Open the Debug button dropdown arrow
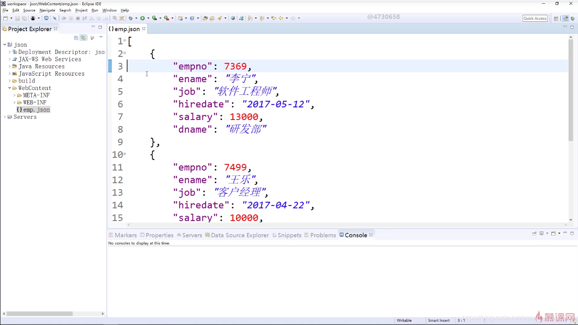The width and height of the screenshot is (578, 325). point(136,18)
